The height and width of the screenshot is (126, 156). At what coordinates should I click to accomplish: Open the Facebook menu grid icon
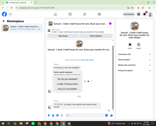[139, 14]
